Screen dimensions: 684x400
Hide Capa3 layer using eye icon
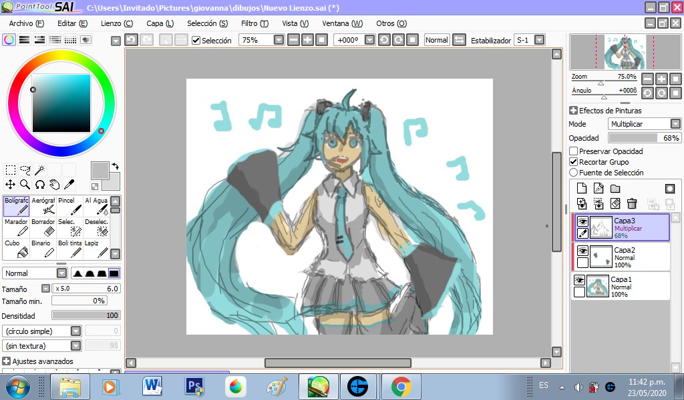[582, 221]
